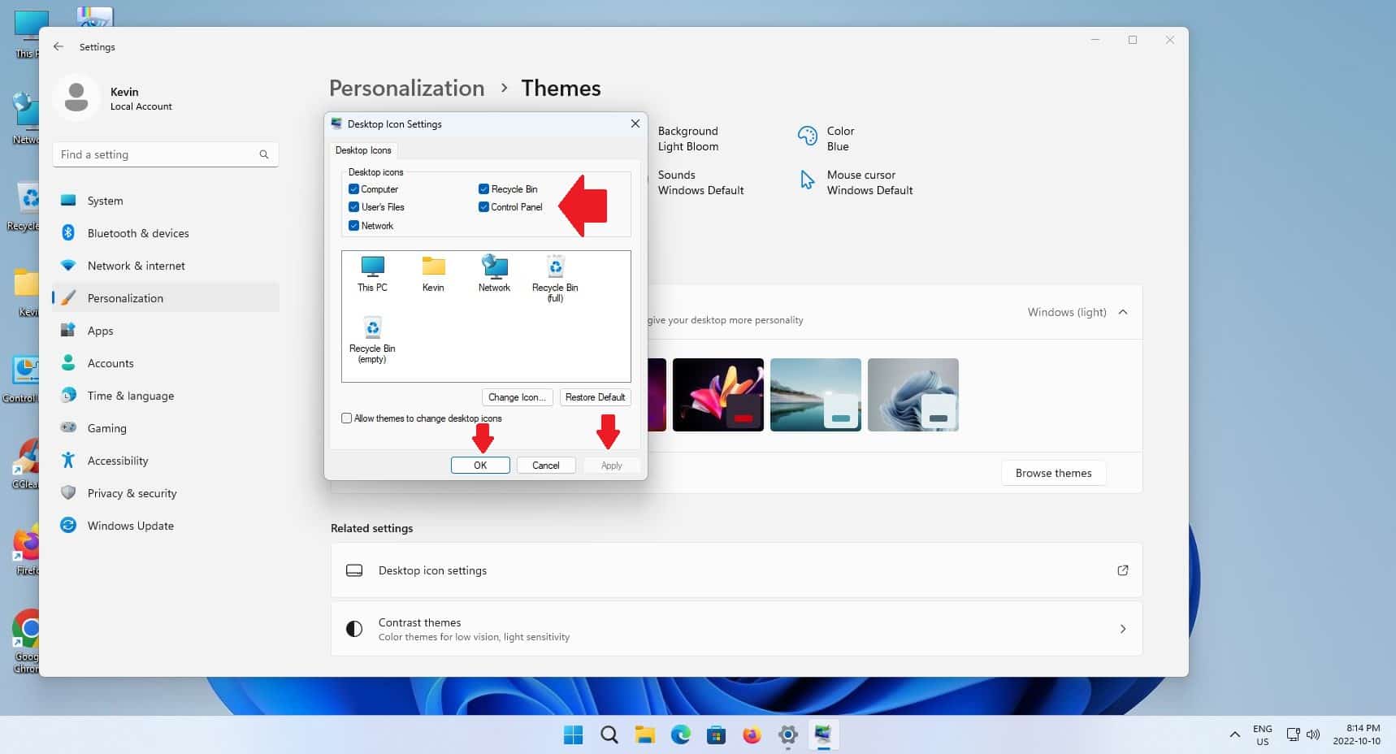Expand hidden icons in the system tray
Viewport: 1396px width, 754px height.
click(1233, 734)
